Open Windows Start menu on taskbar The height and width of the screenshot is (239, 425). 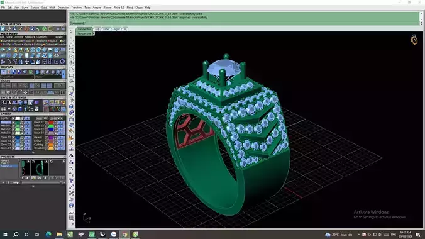tap(5, 235)
